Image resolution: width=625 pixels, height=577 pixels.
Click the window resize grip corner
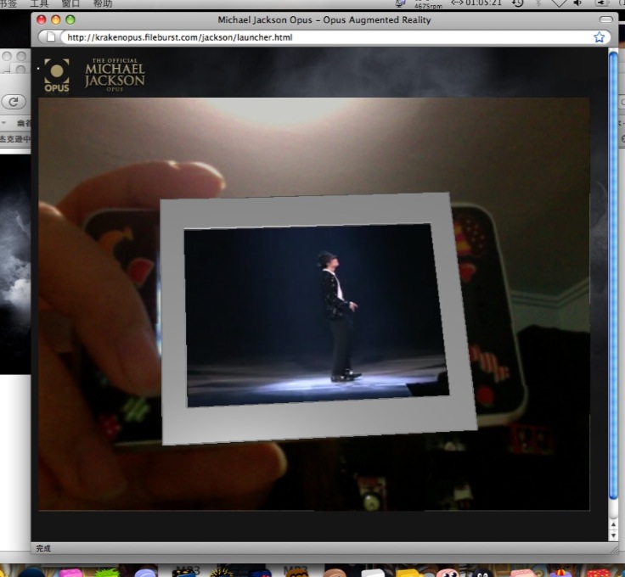614,549
